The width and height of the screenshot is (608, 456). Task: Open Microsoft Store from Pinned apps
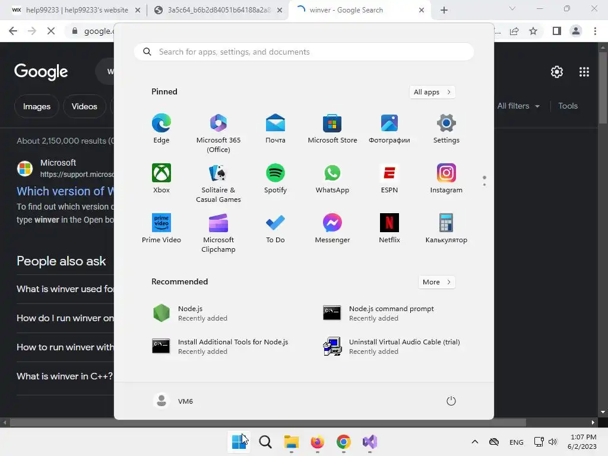[x=332, y=129]
